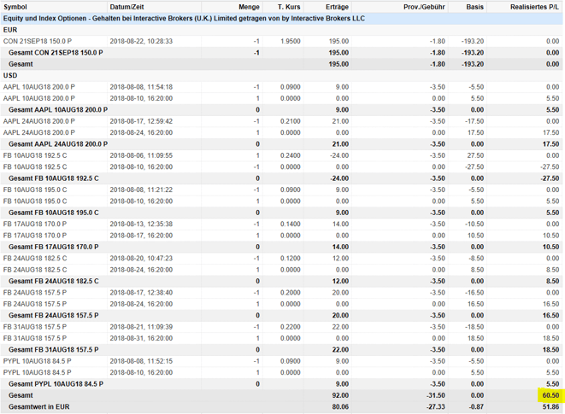Select the Gesamt FB 31AUG18 157.5 P label
565x414 pixels.
[53, 350]
